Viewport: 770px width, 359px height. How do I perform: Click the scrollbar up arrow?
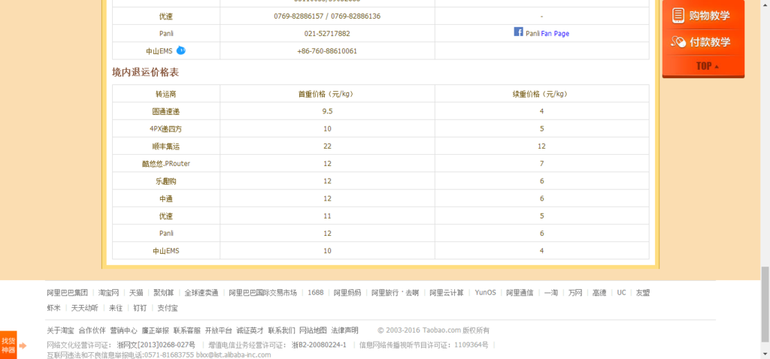coord(765,4)
